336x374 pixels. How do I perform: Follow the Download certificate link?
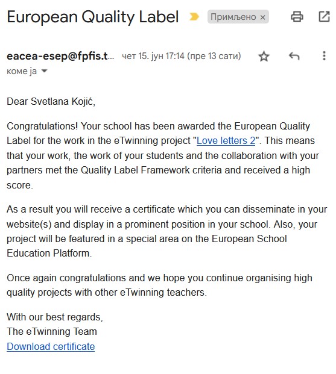(x=51, y=346)
